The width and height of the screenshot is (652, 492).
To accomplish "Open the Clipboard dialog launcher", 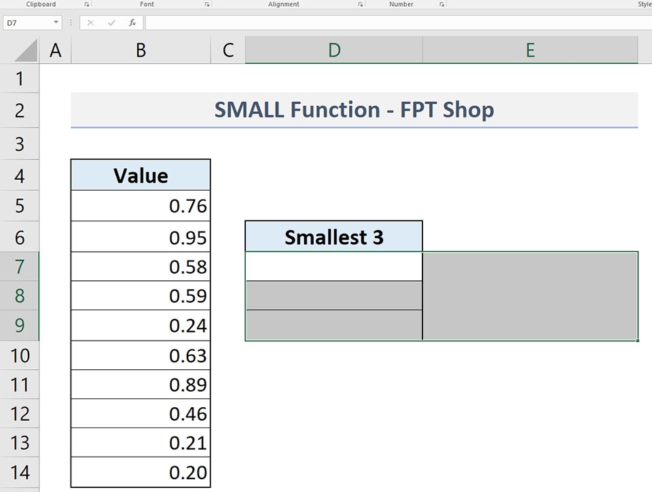I will (x=86, y=4).
